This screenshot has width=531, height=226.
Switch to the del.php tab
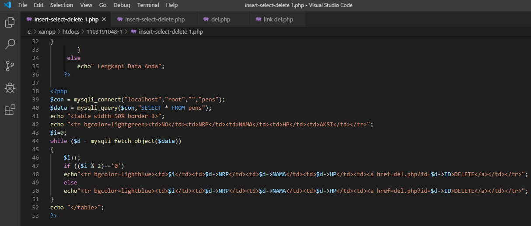click(x=222, y=20)
